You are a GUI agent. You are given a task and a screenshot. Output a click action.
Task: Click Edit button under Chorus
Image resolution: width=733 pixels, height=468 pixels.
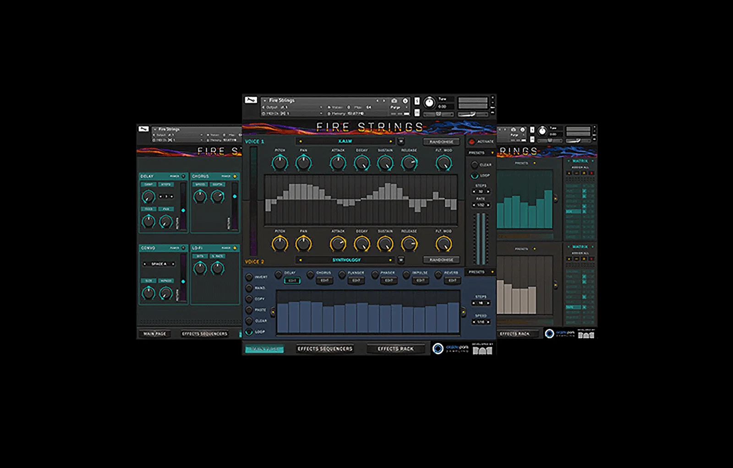point(325,281)
